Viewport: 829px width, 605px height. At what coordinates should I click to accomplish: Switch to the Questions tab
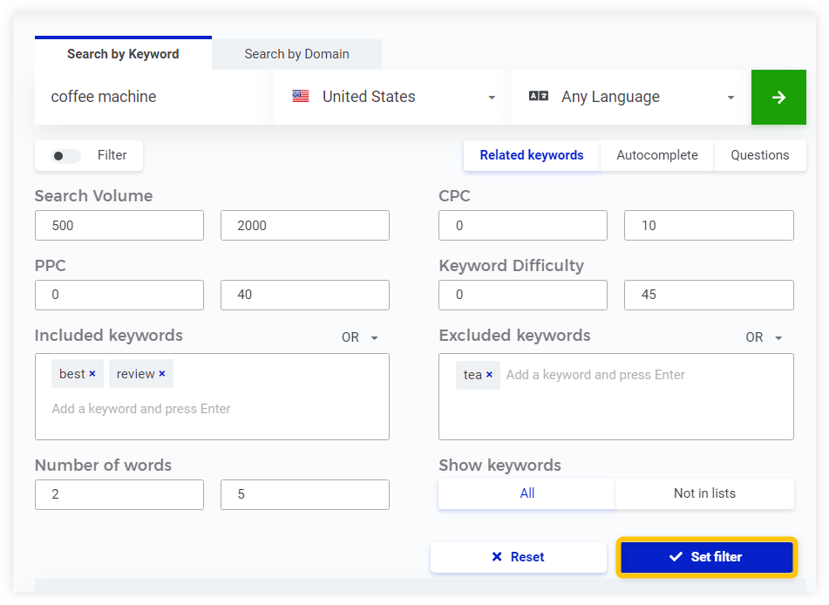click(x=759, y=155)
